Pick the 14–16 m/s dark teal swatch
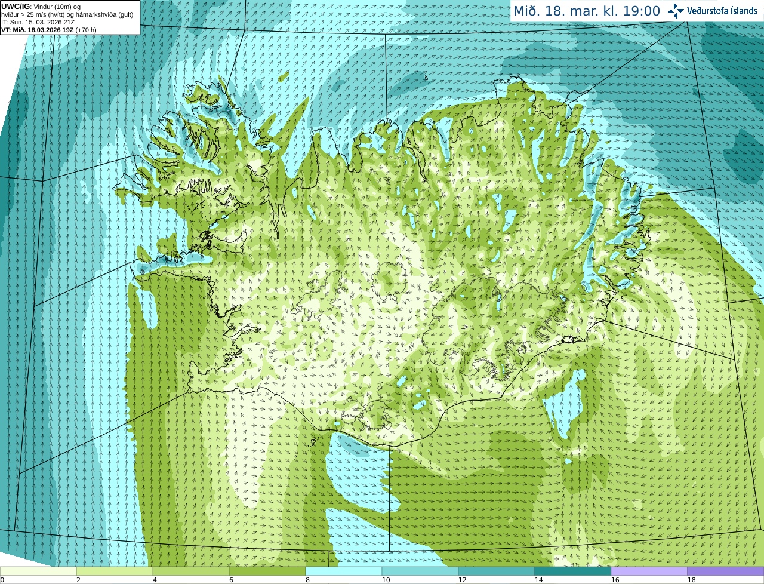764x584 pixels. coord(573,571)
